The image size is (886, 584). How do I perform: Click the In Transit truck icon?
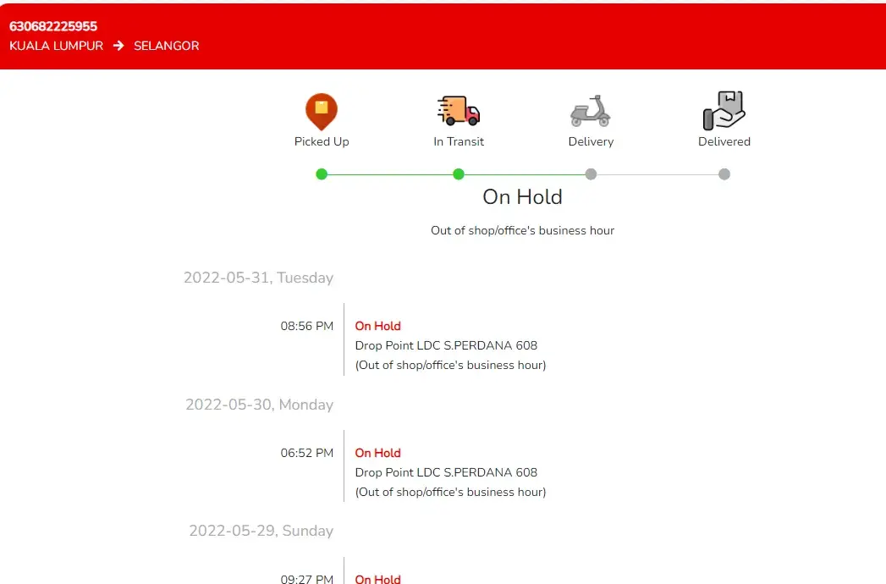(459, 111)
